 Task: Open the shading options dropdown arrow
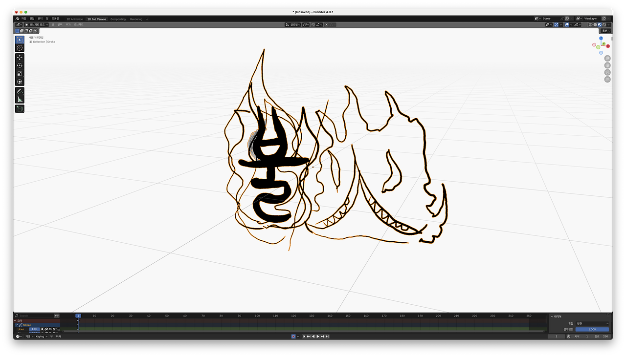[608, 24]
